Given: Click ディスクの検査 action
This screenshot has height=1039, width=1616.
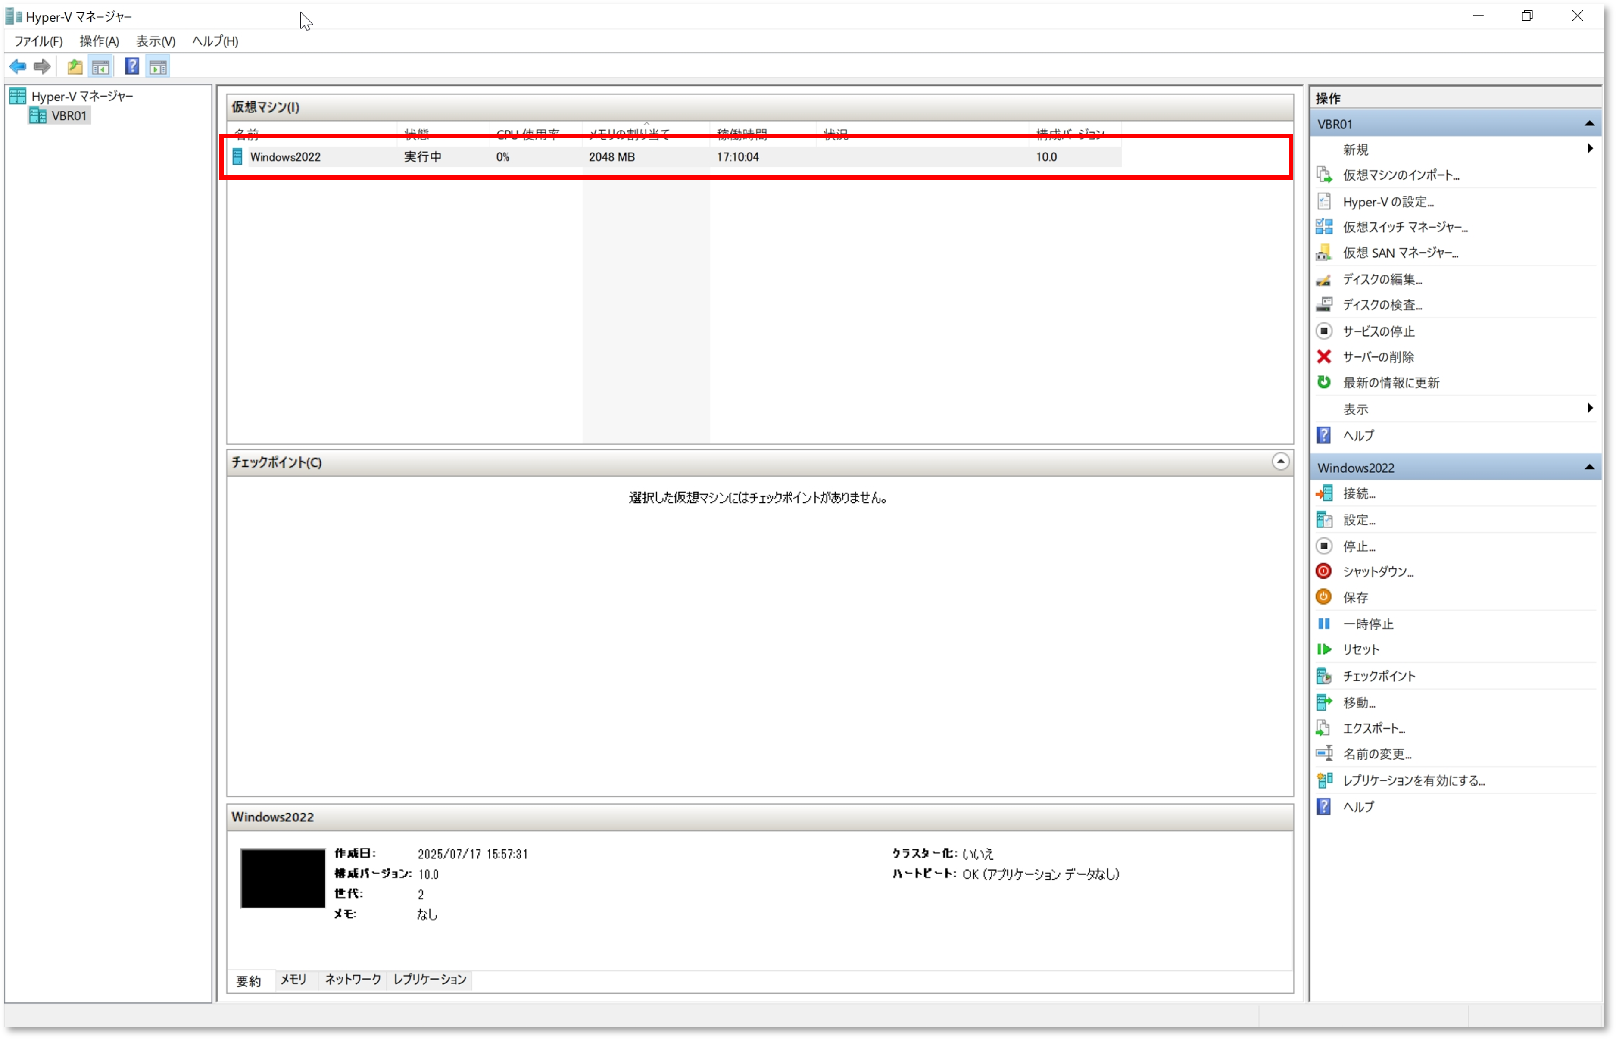Looking at the screenshot, I should click(1382, 305).
